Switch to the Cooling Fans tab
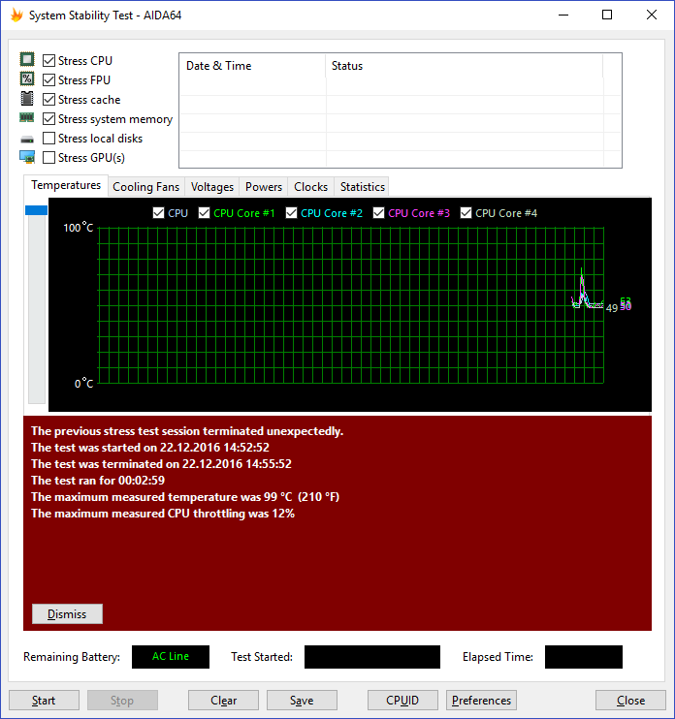This screenshot has width=675, height=719. click(145, 187)
